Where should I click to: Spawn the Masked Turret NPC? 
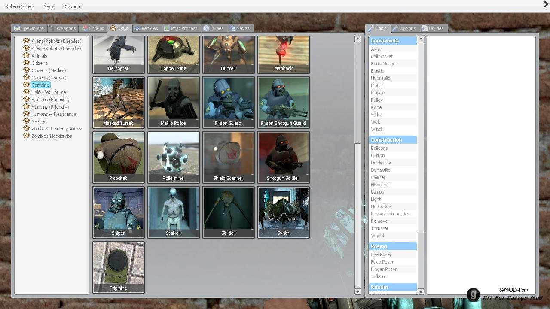[x=118, y=103]
